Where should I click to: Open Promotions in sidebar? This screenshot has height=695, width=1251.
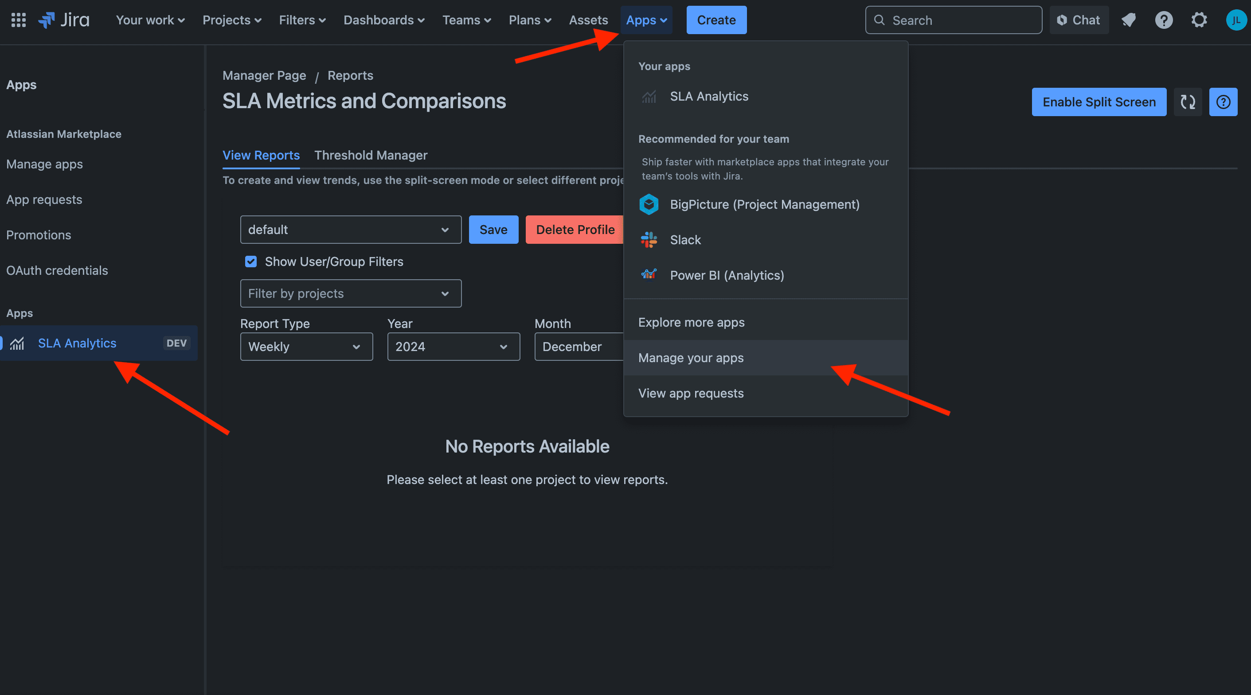[39, 235]
